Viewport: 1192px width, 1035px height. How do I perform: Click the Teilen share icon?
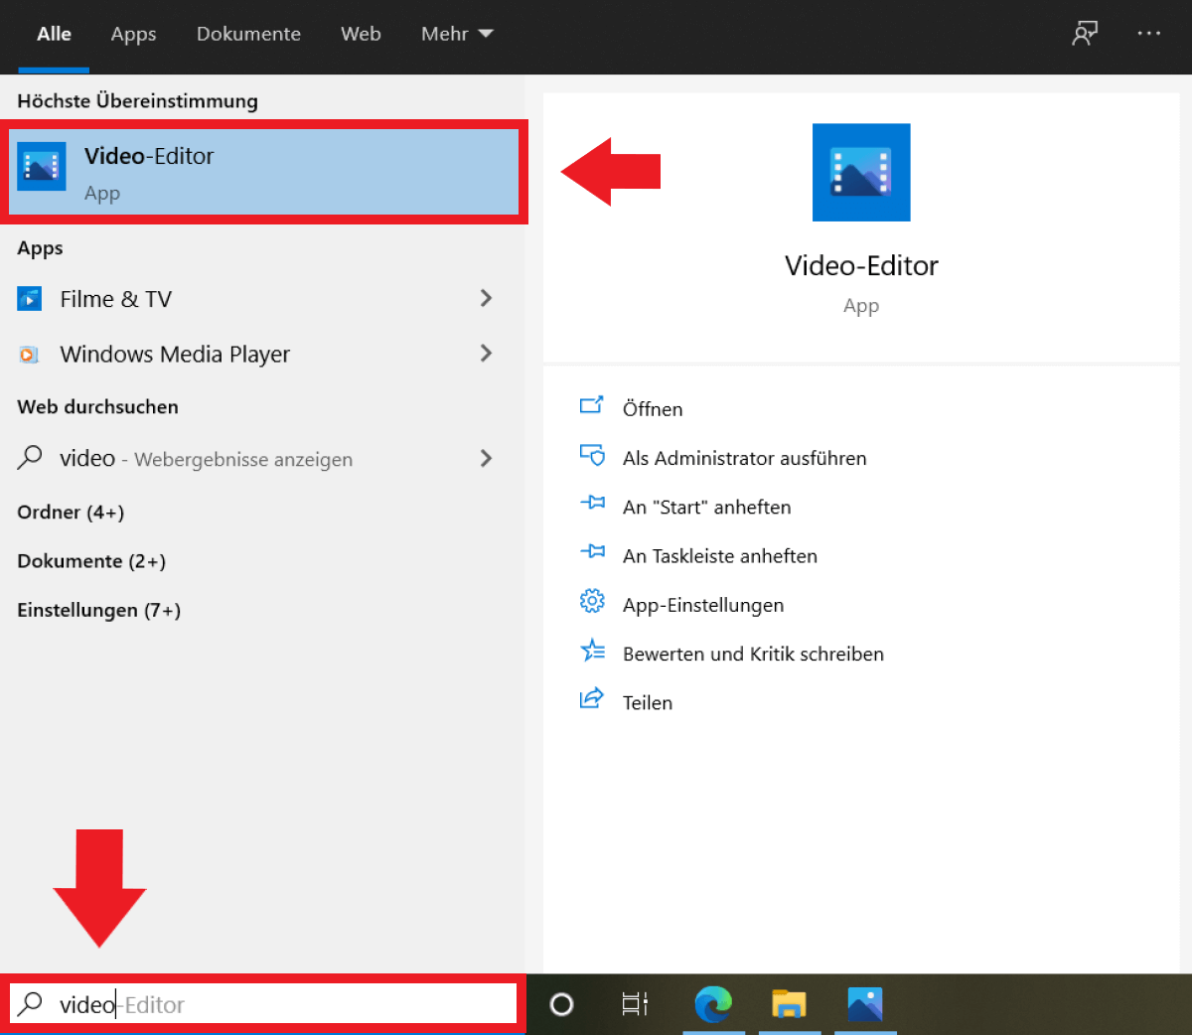coord(592,698)
